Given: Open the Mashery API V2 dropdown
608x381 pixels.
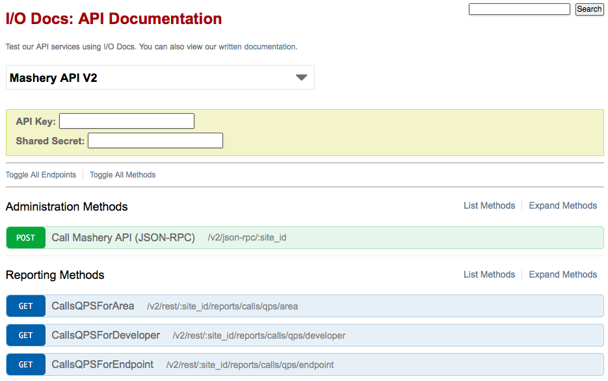Looking at the screenshot, I should tap(160, 77).
